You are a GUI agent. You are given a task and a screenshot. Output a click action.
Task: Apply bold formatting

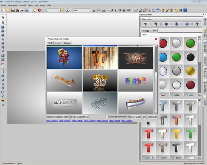click(112, 10)
